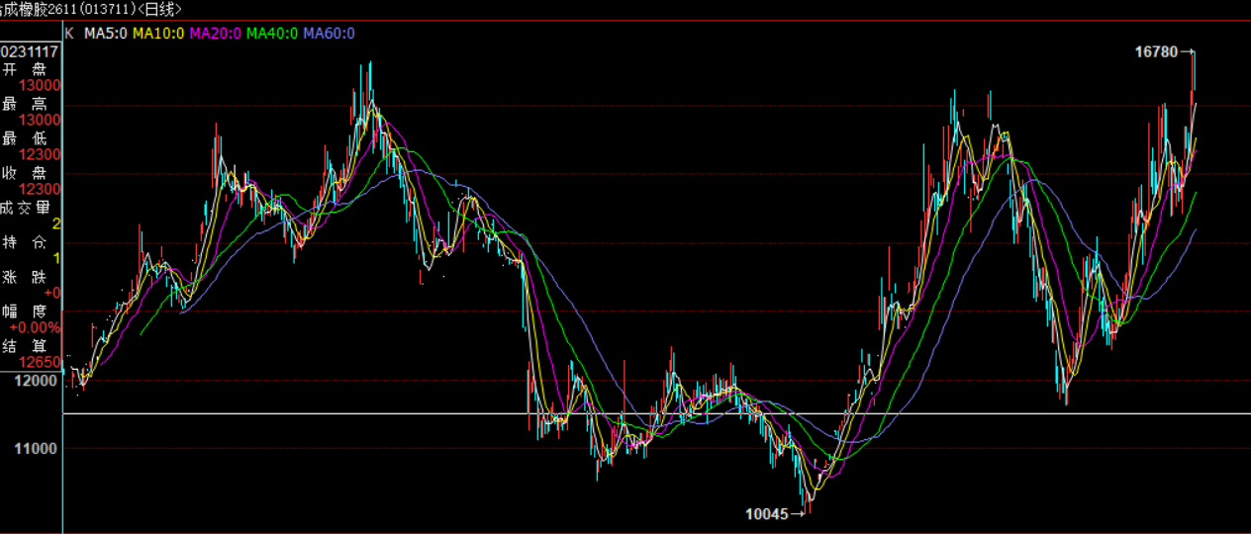
Task: Click the 结算 (settlement) label
Action: tap(25, 346)
